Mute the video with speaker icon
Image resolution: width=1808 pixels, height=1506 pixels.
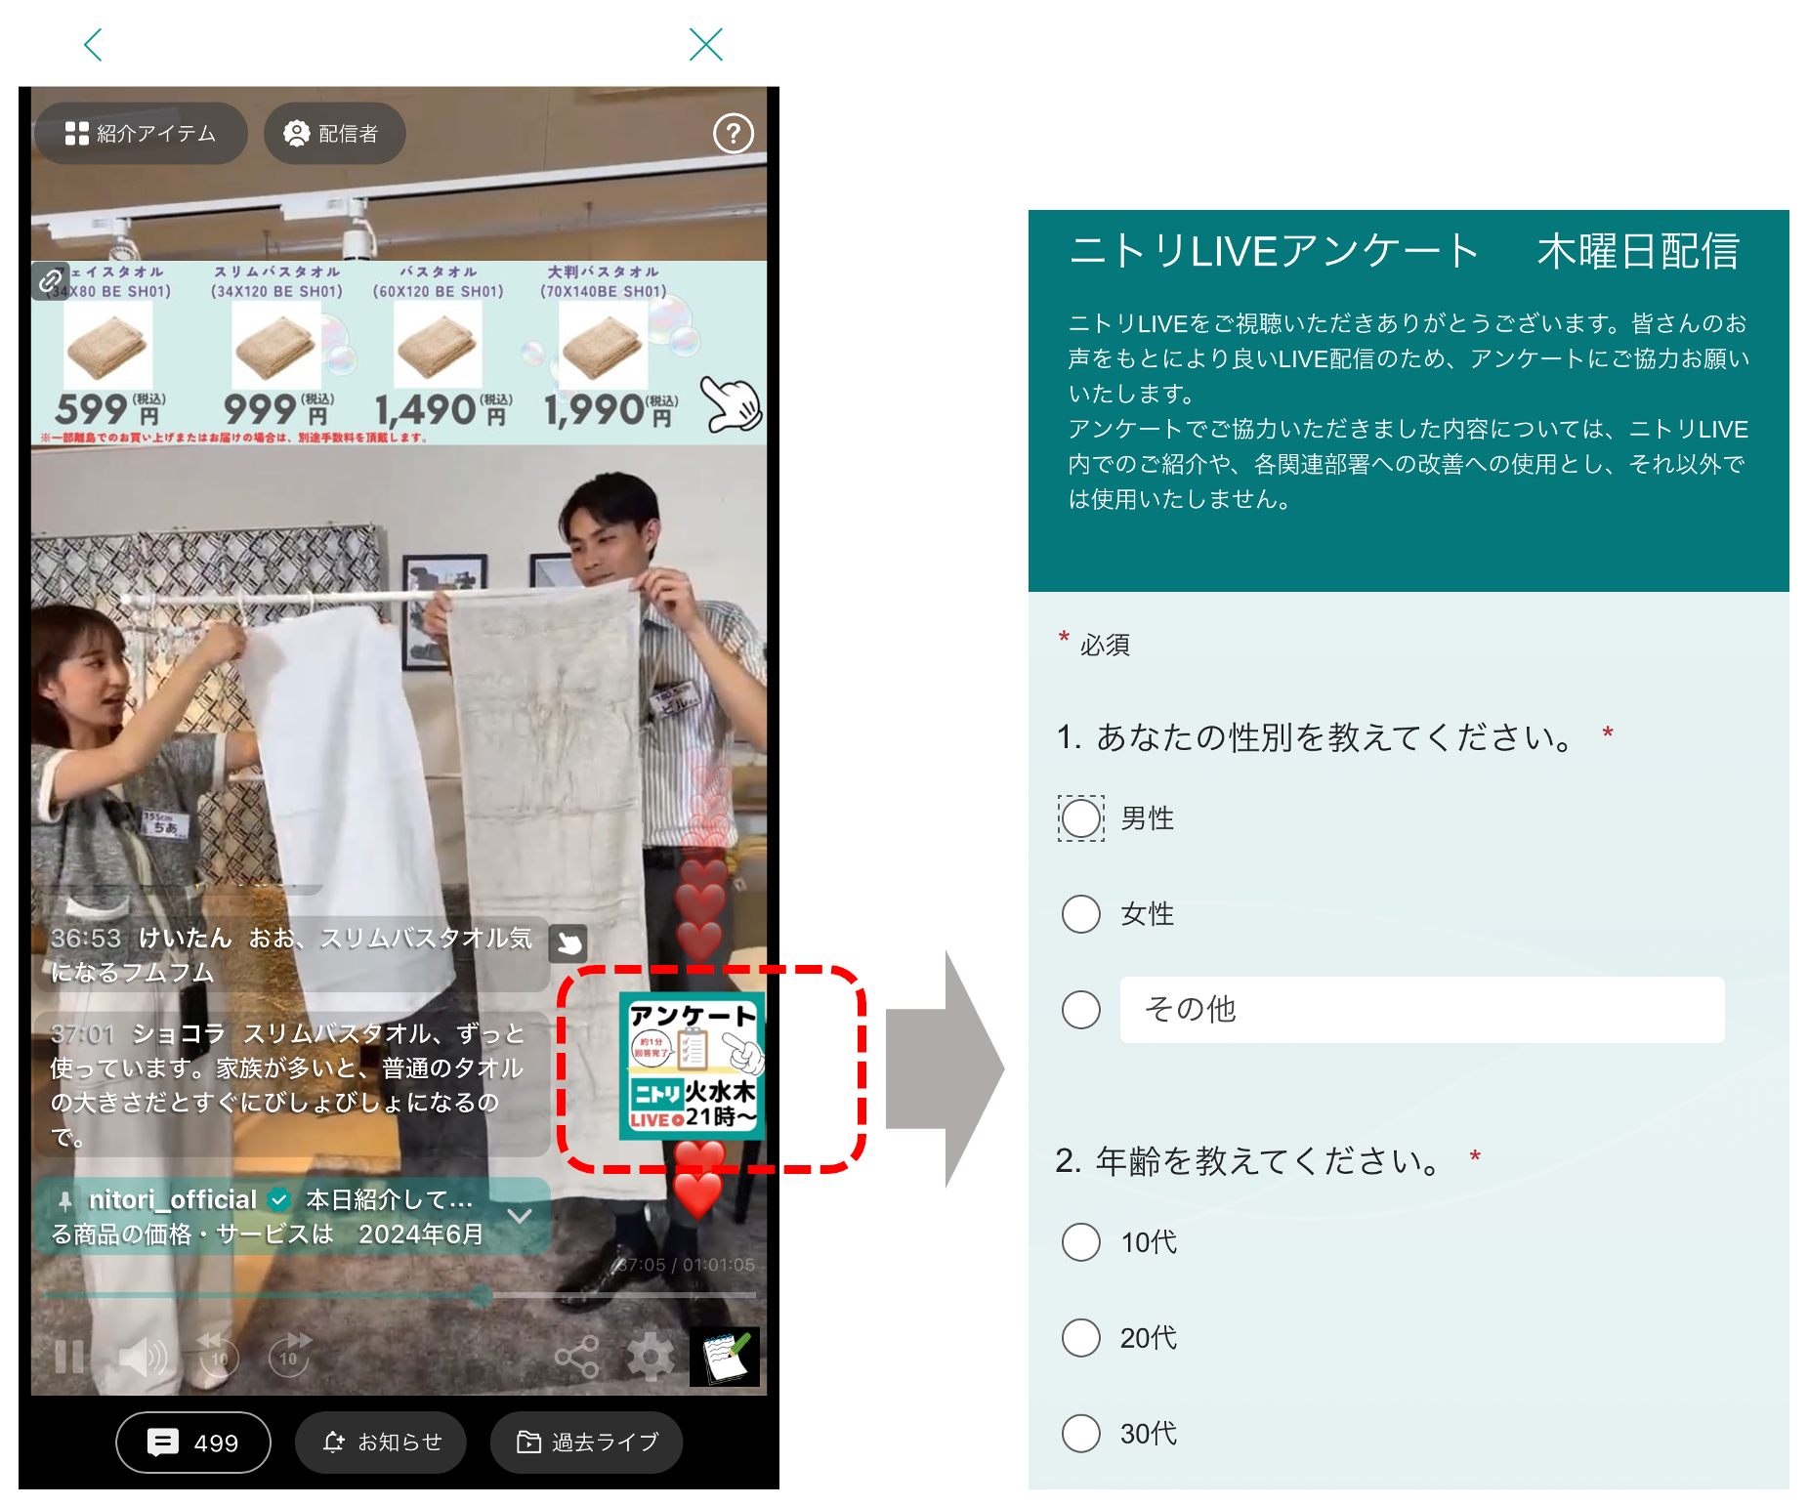143,1357
